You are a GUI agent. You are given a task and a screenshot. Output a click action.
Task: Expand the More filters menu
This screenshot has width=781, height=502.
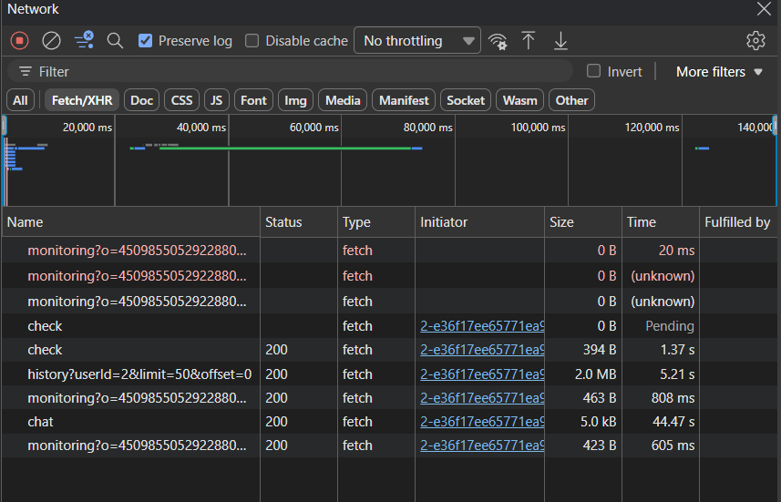click(x=719, y=72)
